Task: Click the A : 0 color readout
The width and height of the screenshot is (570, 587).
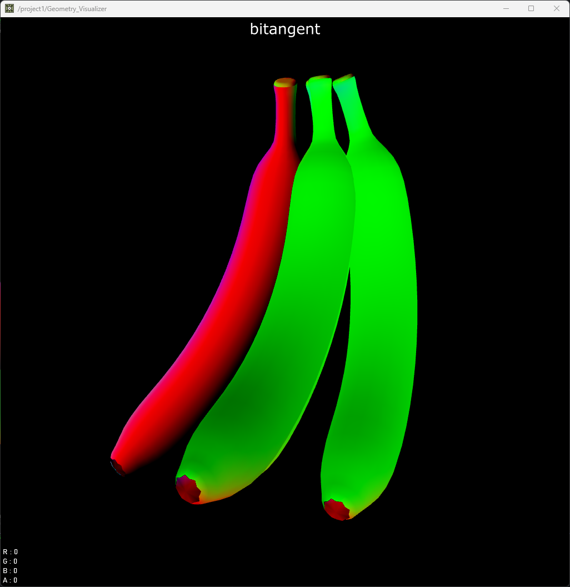Action: (10, 580)
